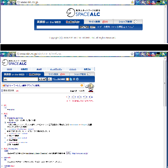
Task: Open the HOME link in the SPACE ALC navigation
Action: (x=9, y=69)
